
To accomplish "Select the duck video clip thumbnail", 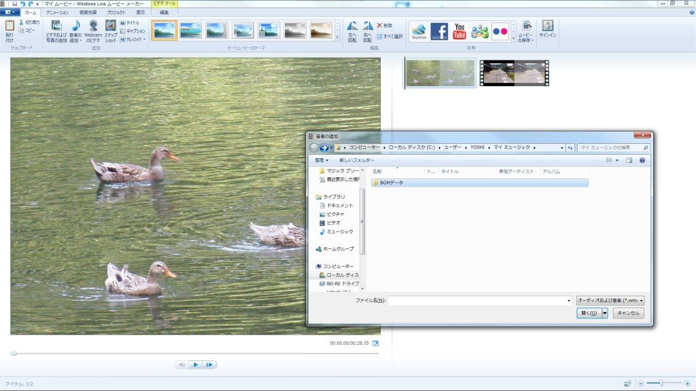I will pyautogui.click(x=440, y=73).
